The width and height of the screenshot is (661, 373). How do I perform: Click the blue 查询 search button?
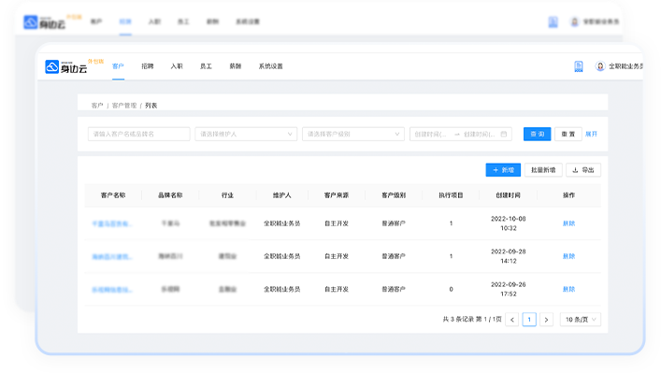pos(537,134)
